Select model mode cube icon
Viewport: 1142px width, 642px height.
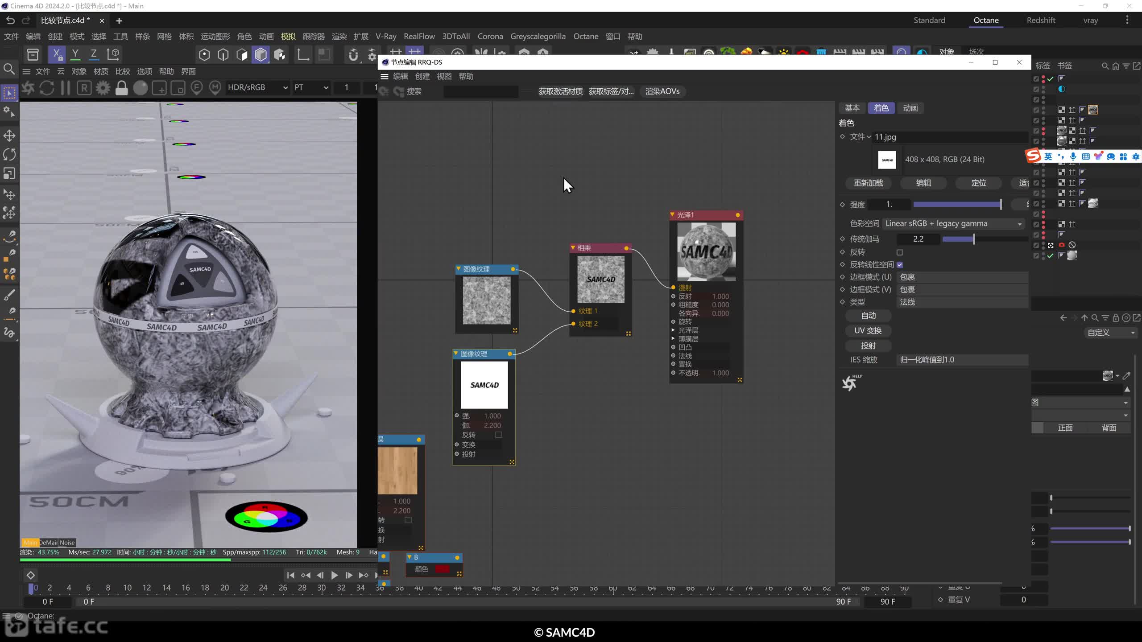pyautogui.click(x=261, y=55)
